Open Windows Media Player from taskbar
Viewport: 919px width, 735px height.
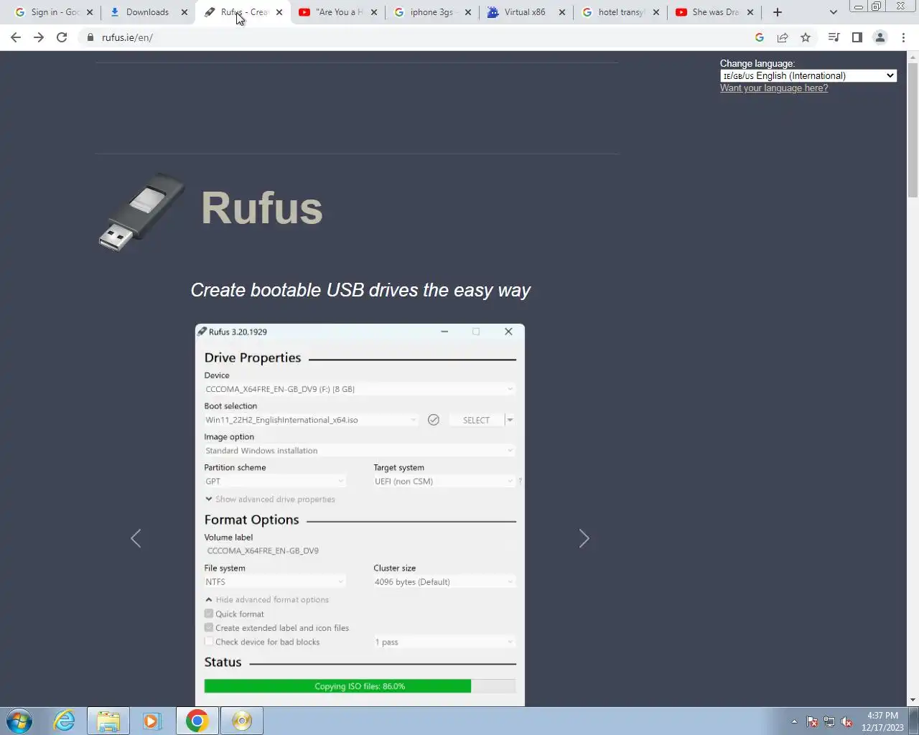151,721
